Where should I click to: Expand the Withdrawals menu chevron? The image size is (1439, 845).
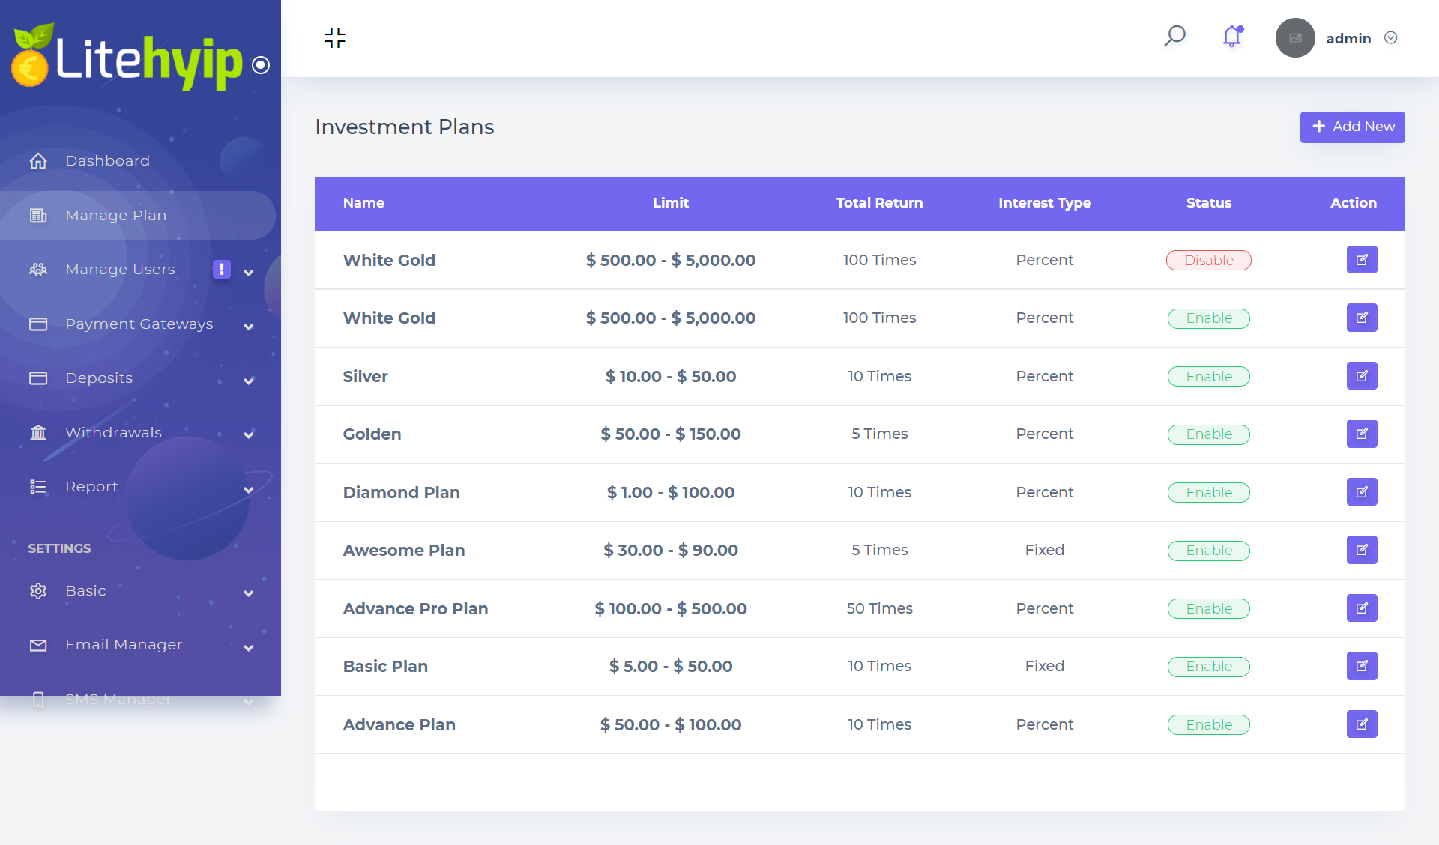pyautogui.click(x=248, y=435)
